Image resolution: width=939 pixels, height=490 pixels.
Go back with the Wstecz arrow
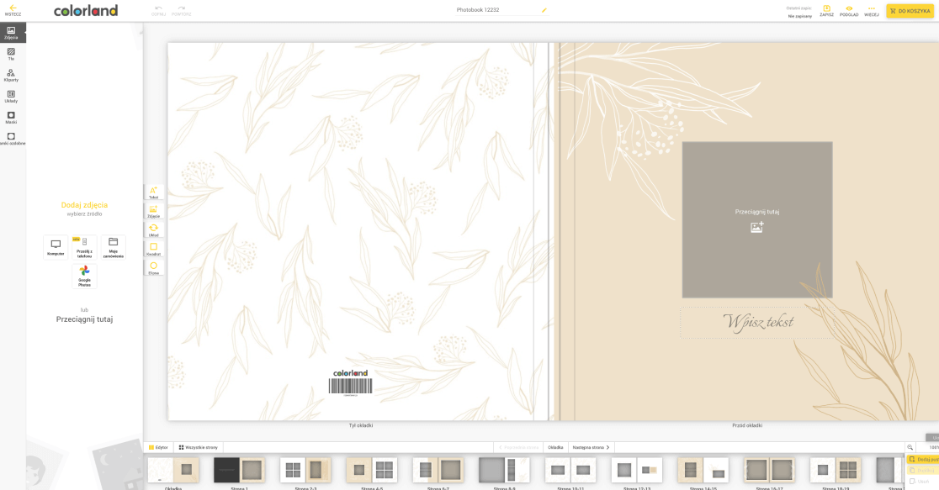point(13,10)
